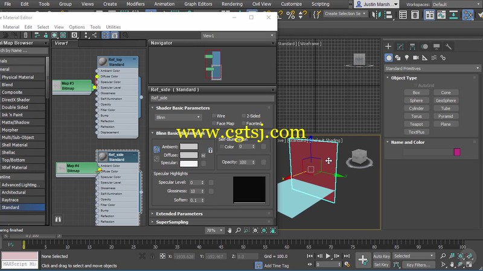
Task: Toggle Auto Key mode
Action: click(382, 256)
